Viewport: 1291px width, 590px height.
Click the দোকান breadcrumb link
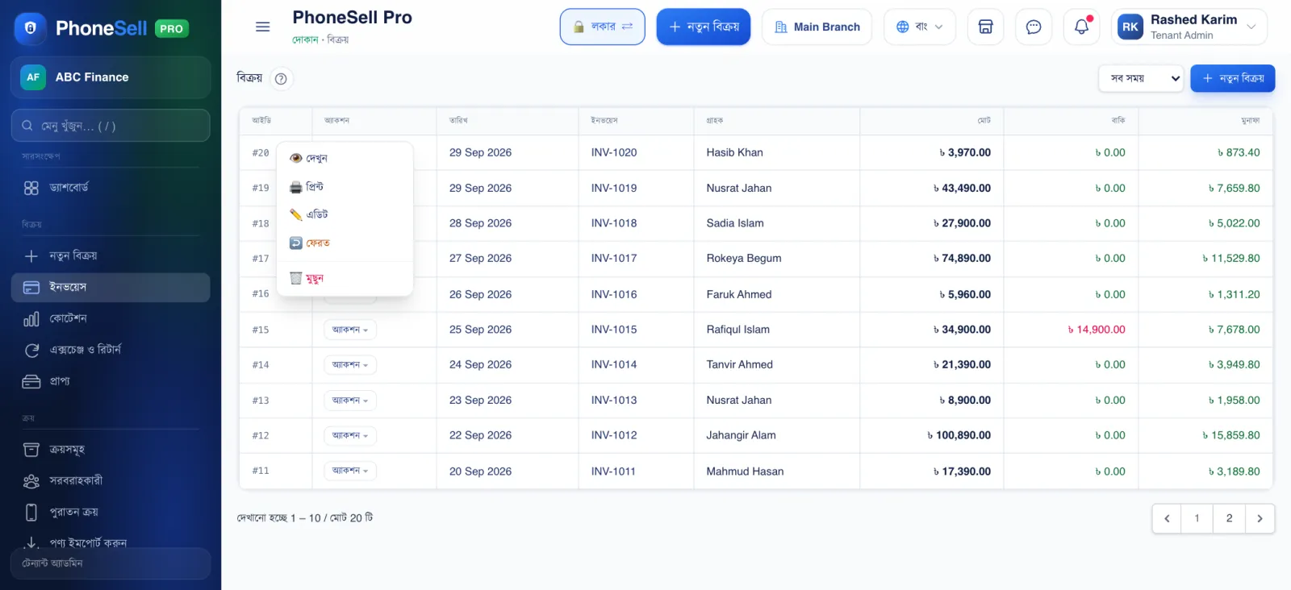(305, 39)
